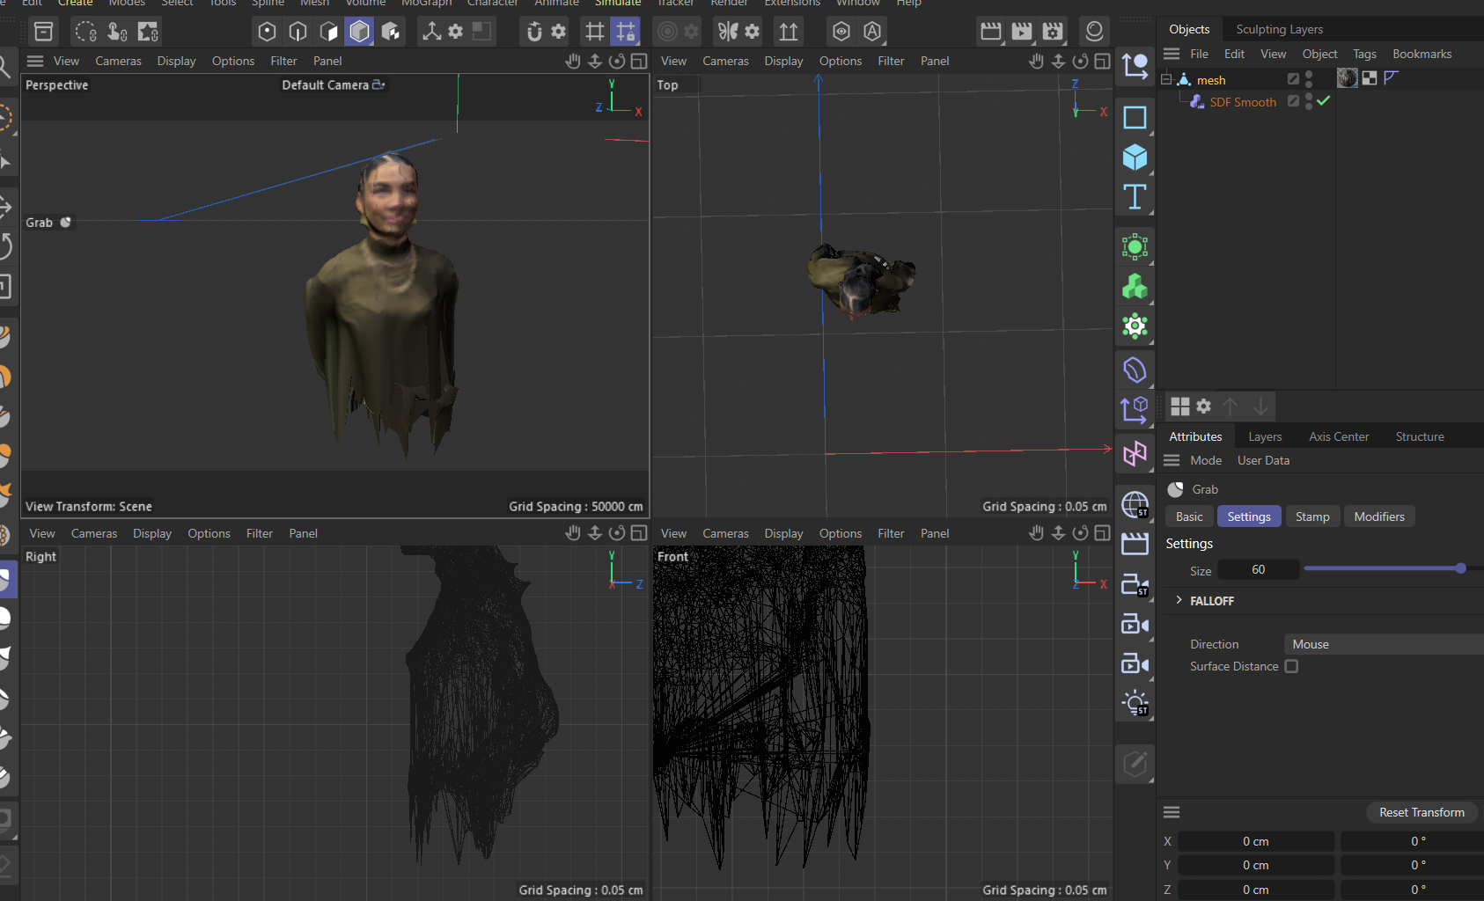Click the clapperboard icon in the side palette
The image size is (1484, 901).
click(1135, 545)
